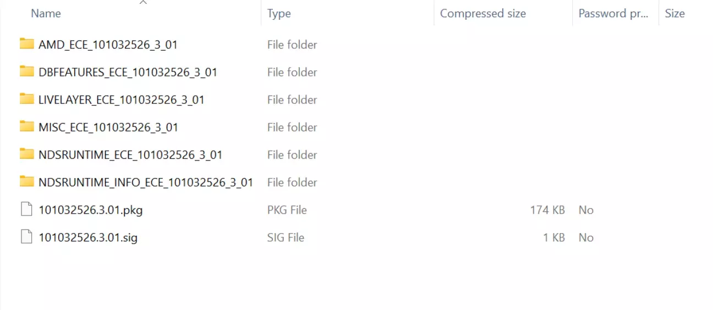
Task: Sort by the Compressed size column header
Action: [x=482, y=14]
